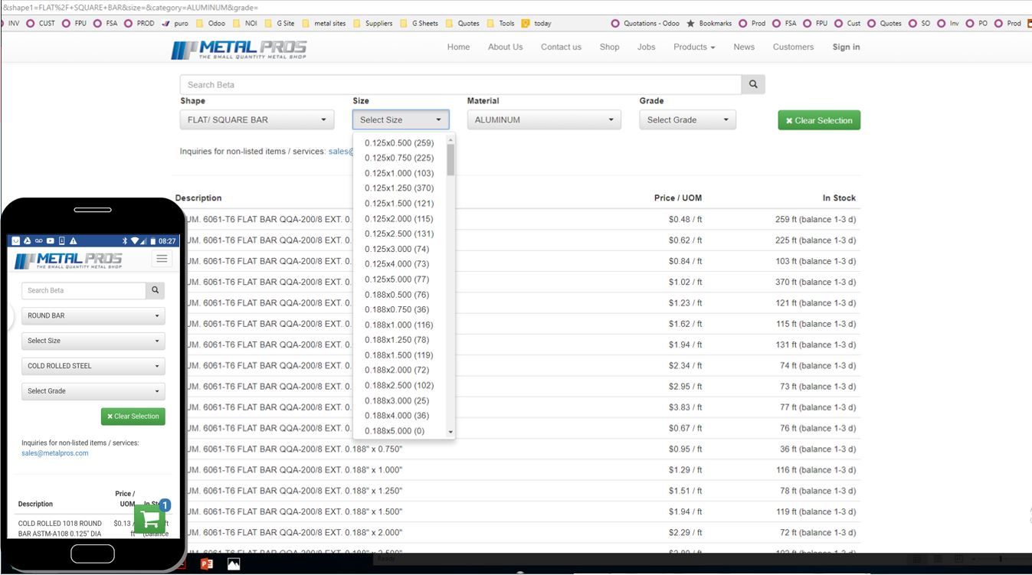1032x575 pixels.
Task: Open the metal sites bookmark folder
Action: [323, 23]
